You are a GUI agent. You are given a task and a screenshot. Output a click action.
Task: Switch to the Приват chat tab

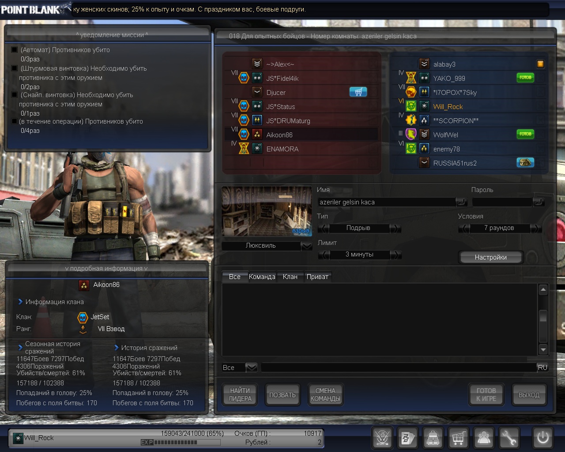(x=317, y=277)
